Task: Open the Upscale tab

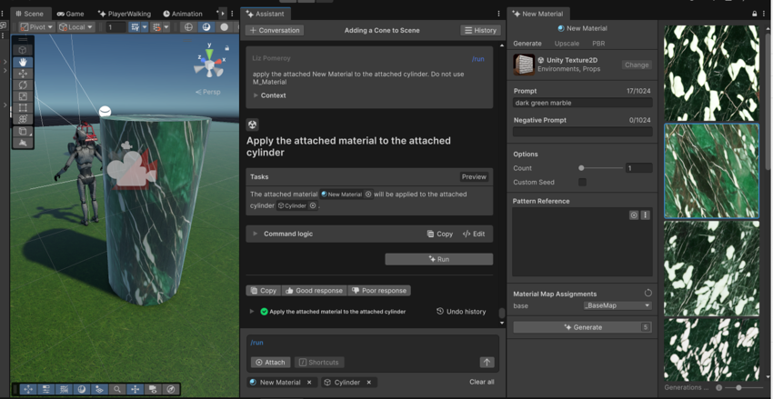Action: coord(567,44)
